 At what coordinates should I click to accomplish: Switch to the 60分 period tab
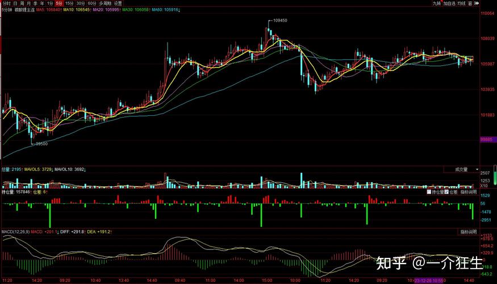(x=91, y=3)
